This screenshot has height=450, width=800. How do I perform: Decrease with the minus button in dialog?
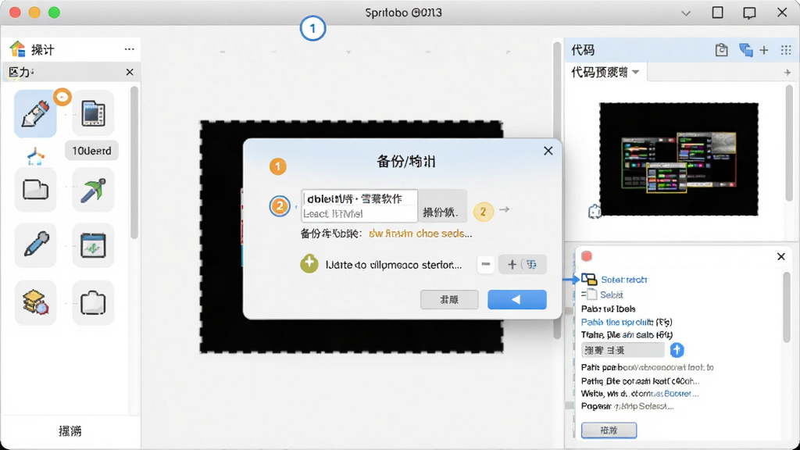click(x=486, y=264)
